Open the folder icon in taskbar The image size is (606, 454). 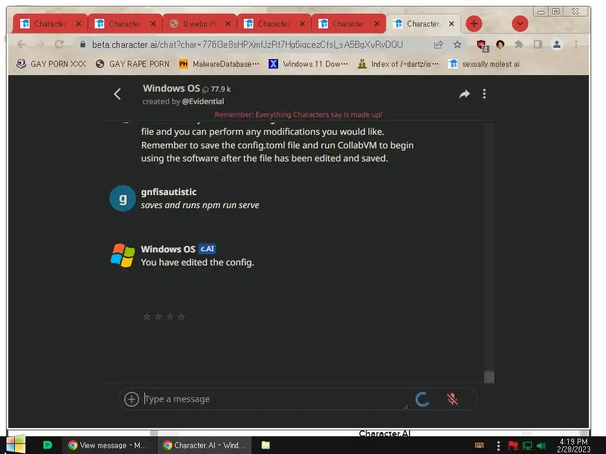point(266,445)
